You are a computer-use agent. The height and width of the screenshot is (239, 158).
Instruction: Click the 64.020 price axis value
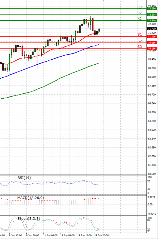click(152, 130)
